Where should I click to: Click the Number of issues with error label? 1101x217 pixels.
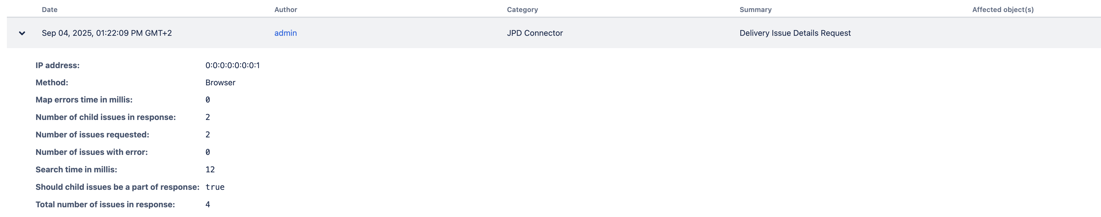tap(92, 152)
